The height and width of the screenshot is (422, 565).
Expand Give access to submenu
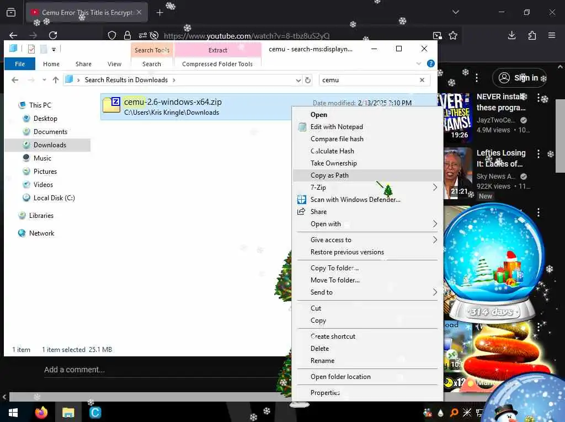pyautogui.click(x=367, y=240)
